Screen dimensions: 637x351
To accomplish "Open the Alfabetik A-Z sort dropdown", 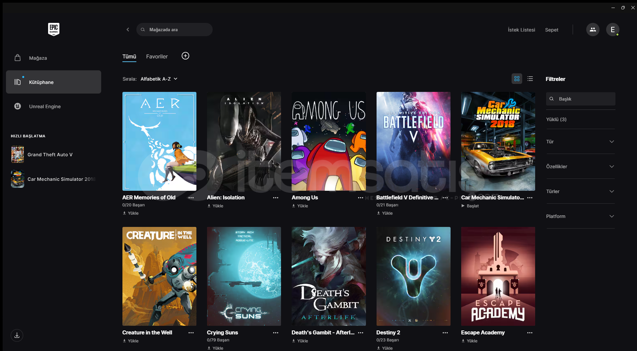I will click(x=159, y=79).
